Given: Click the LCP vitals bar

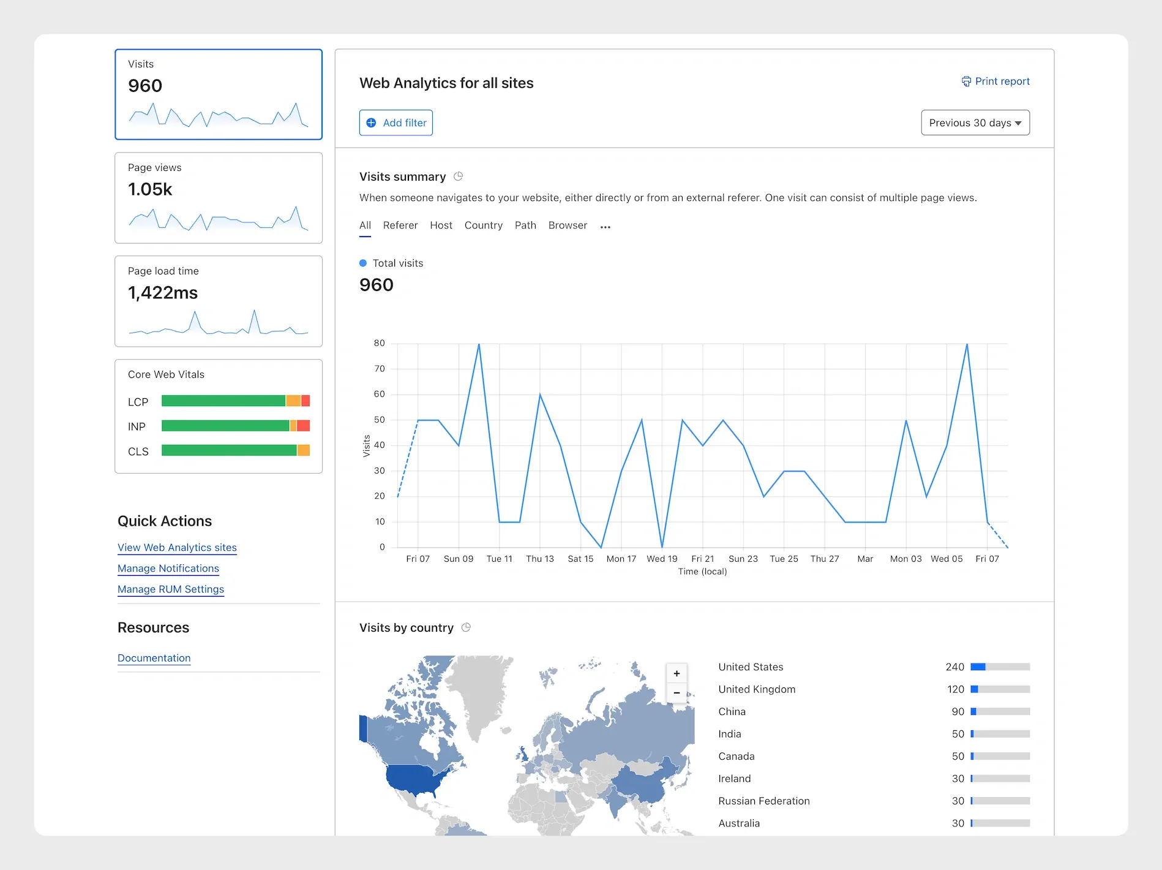Looking at the screenshot, I should 236,401.
